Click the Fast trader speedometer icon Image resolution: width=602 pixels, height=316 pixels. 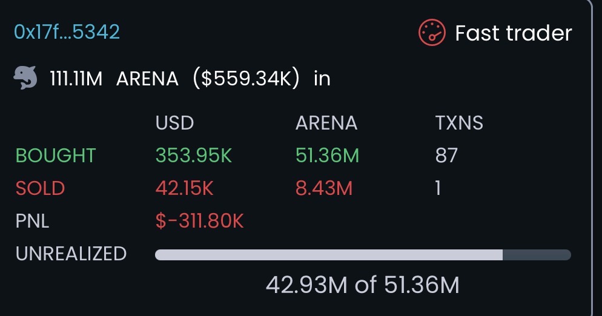coord(432,33)
